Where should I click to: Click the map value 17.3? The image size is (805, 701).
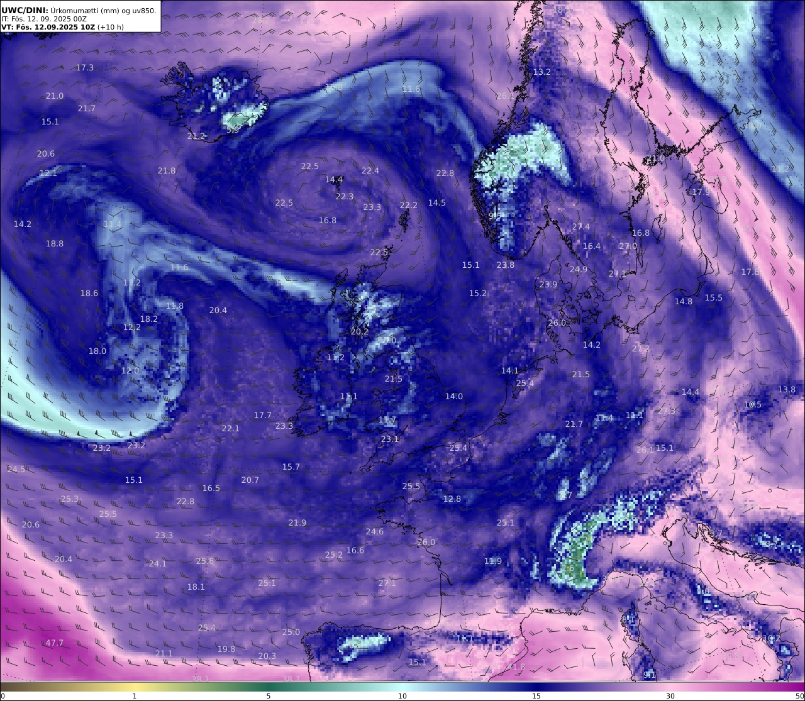(x=85, y=67)
